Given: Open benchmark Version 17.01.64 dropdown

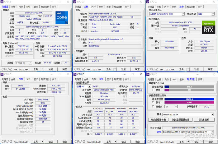Looking at the screenshot, I should point(188,114).
